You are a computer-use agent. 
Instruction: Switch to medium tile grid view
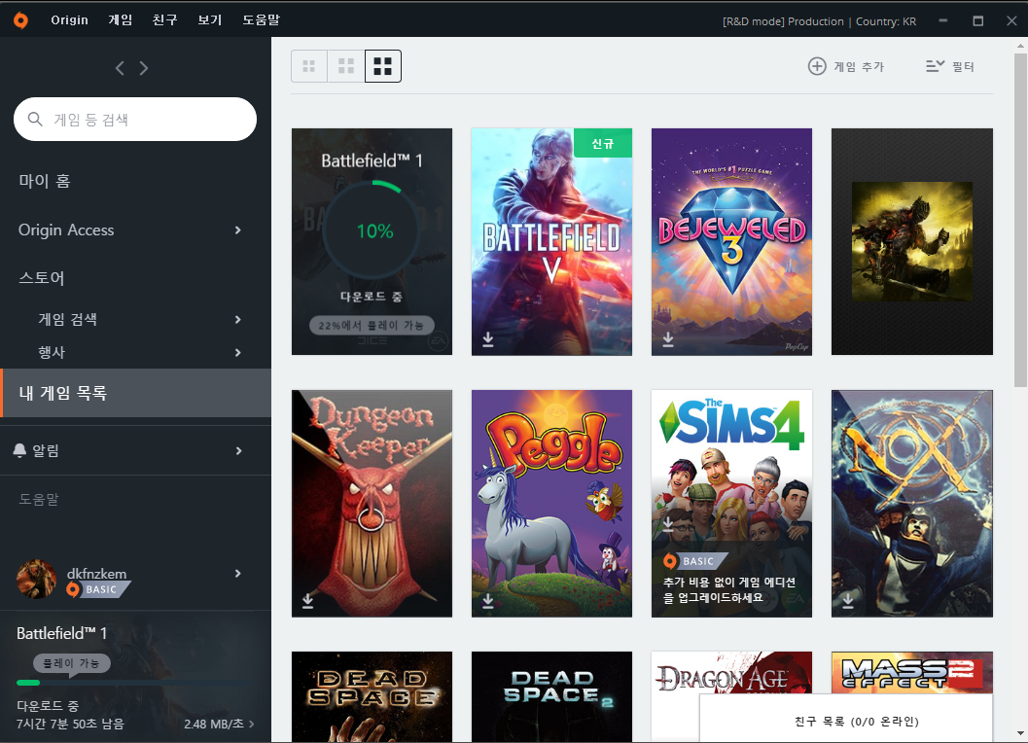tap(345, 66)
